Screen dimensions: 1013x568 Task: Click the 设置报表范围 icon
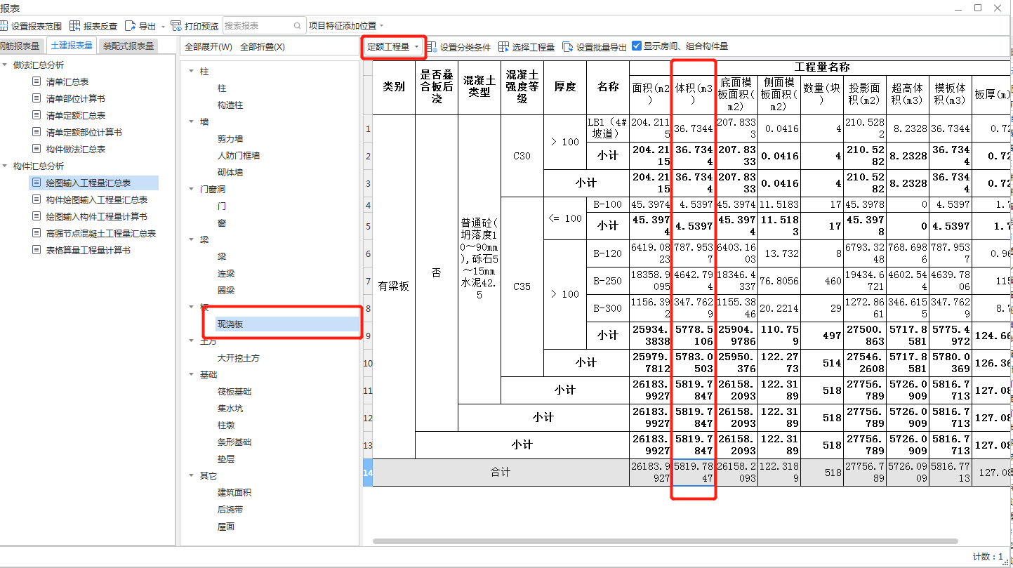tap(4, 26)
